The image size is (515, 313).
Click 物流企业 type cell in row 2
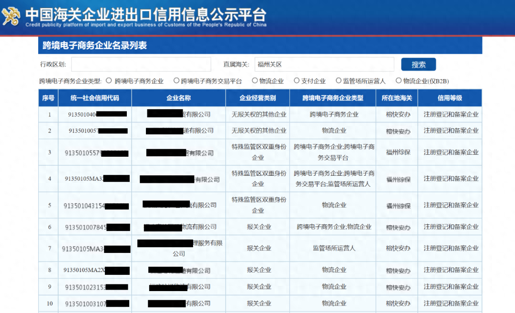(x=334, y=131)
